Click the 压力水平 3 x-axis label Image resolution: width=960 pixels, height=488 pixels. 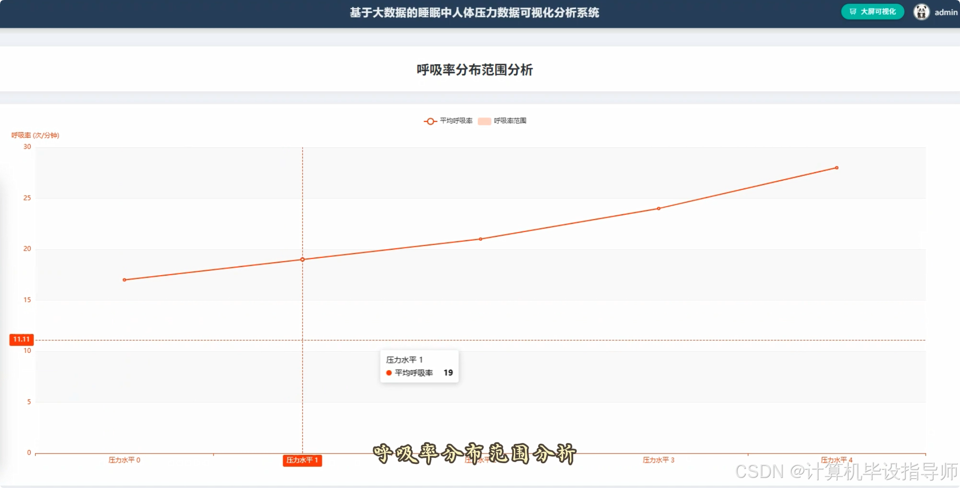tap(659, 460)
